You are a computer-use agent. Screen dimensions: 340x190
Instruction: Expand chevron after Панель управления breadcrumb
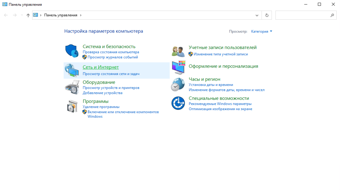(x=81, y=15)
